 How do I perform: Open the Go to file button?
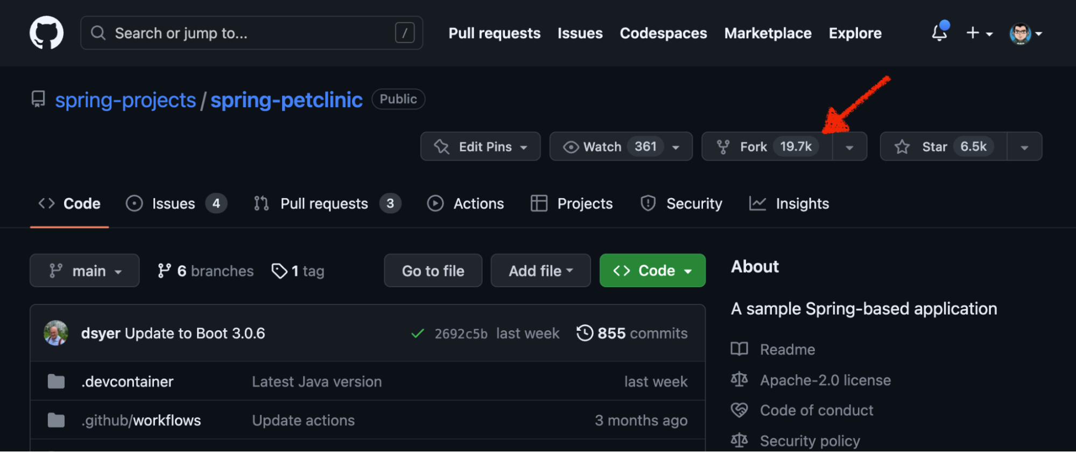coord(433,270)
